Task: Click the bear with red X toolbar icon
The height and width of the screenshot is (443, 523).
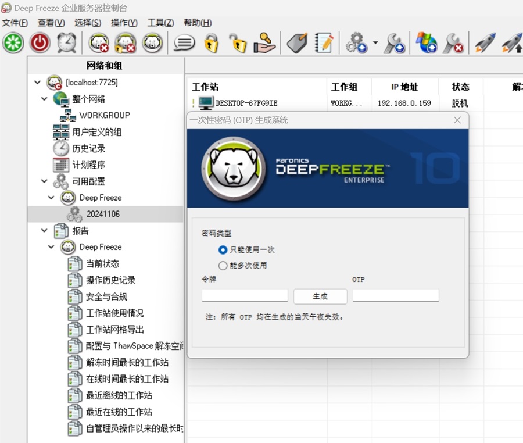Action: (x=99, y=43)
